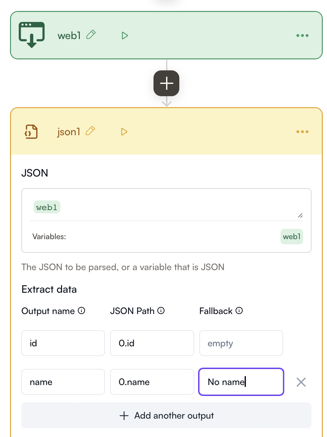Remove the name output row
The image size is (327, 437).
pyautogui.click(x=301, y=382)
